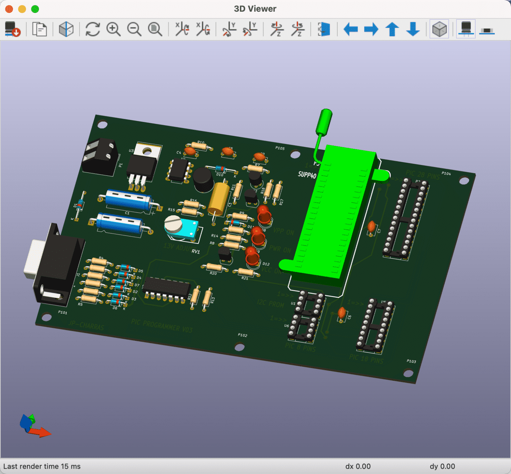Image resolution: width=511 pixels, height=474 pixels.
Task: Click the P1 black terminal block model
Action: click(100, 157)
